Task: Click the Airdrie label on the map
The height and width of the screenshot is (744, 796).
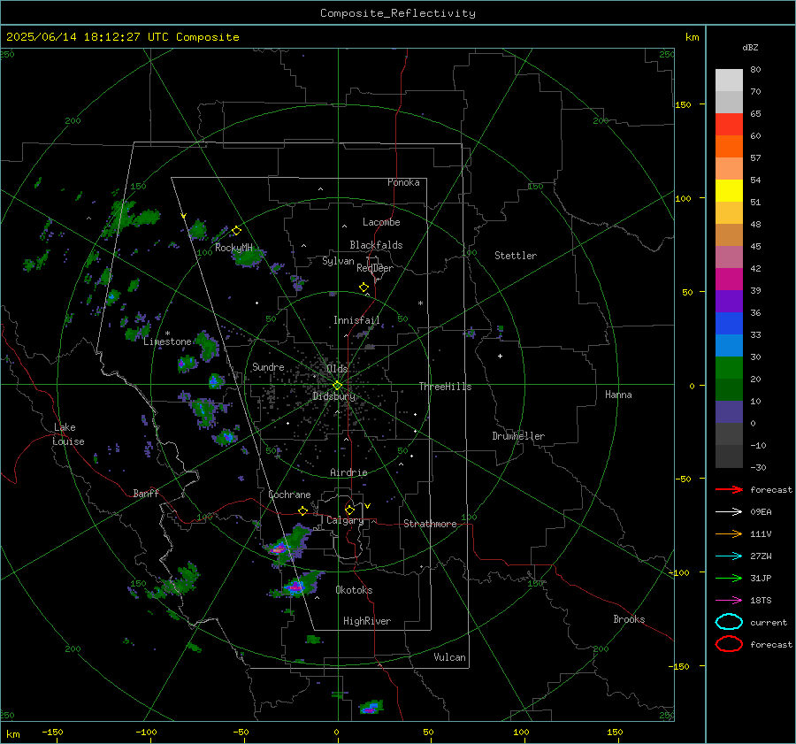Action: click(348, 472)
